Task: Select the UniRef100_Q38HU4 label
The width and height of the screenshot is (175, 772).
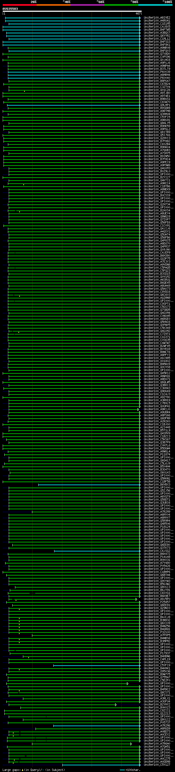Action: [x=157, y=114]
